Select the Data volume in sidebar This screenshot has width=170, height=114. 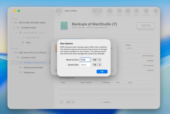(x=28, y=43)
